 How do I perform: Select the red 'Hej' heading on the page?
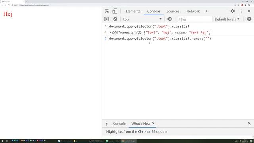pos(8,14)
